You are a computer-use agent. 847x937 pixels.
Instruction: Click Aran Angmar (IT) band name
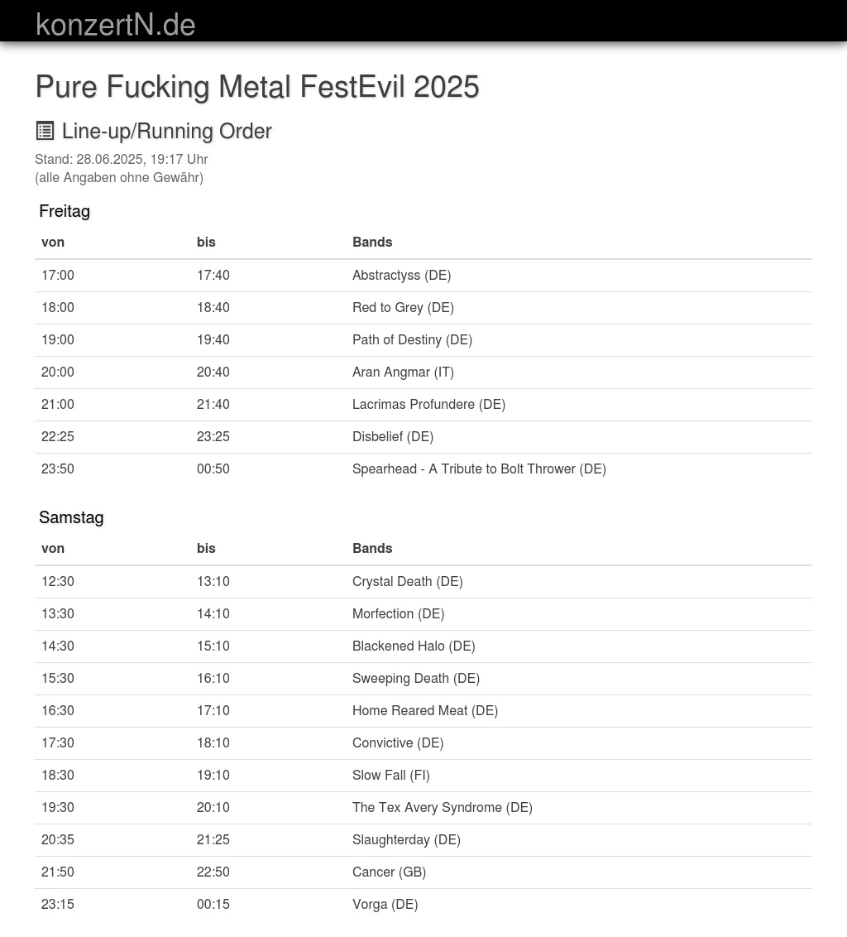[403, 372]
